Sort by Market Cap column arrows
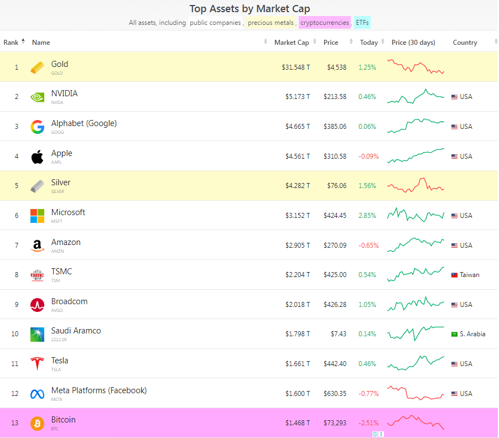This screenshot has width=499, height=438. click(x=314, y=41)
